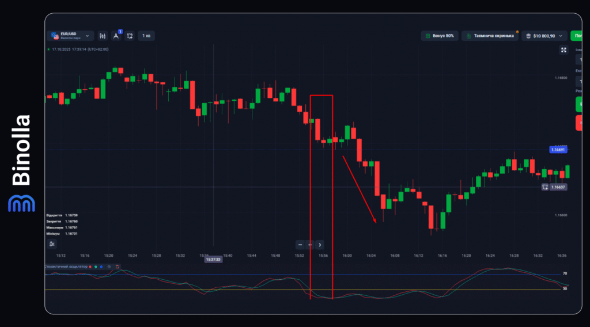Click the multi-chart layout icon

130,36
